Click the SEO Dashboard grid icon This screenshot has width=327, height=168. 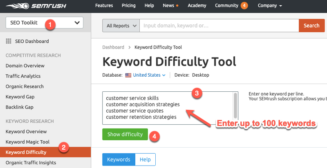(8, 41)
